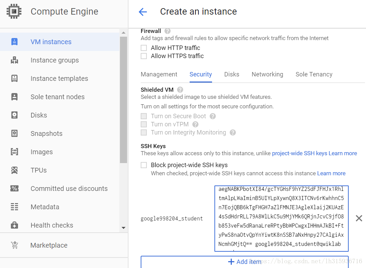Click the sidebar scrollbar thumb
Screen dimensions: 366x268
coord(123,100)
